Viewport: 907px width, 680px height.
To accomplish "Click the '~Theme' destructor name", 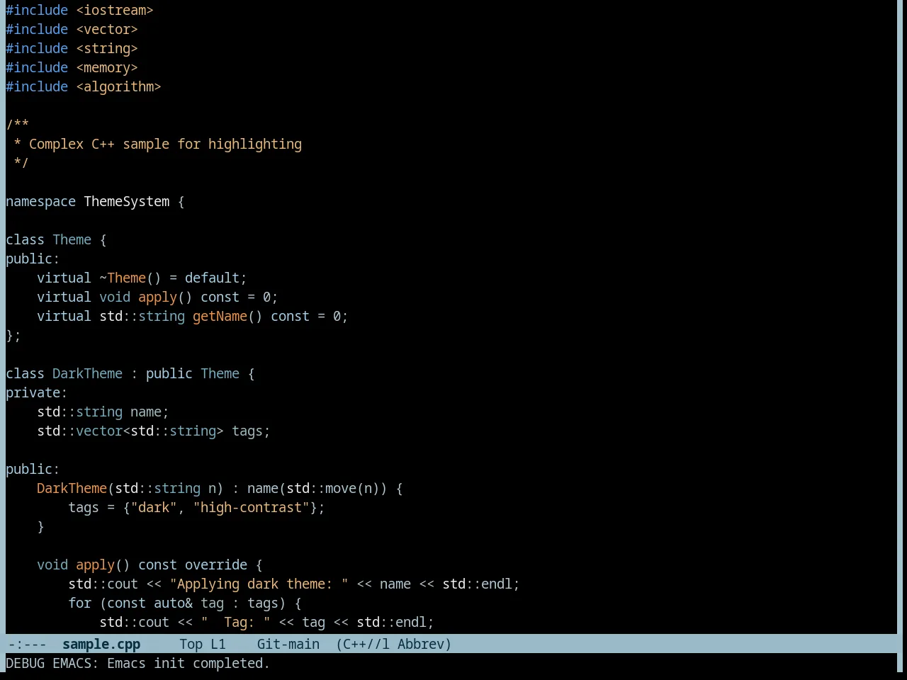I will pyautogui.click(x=123, y=278).
